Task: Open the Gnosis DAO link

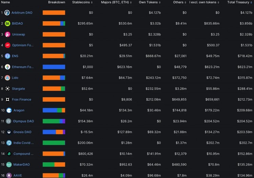Action: (x=23, y=132)
